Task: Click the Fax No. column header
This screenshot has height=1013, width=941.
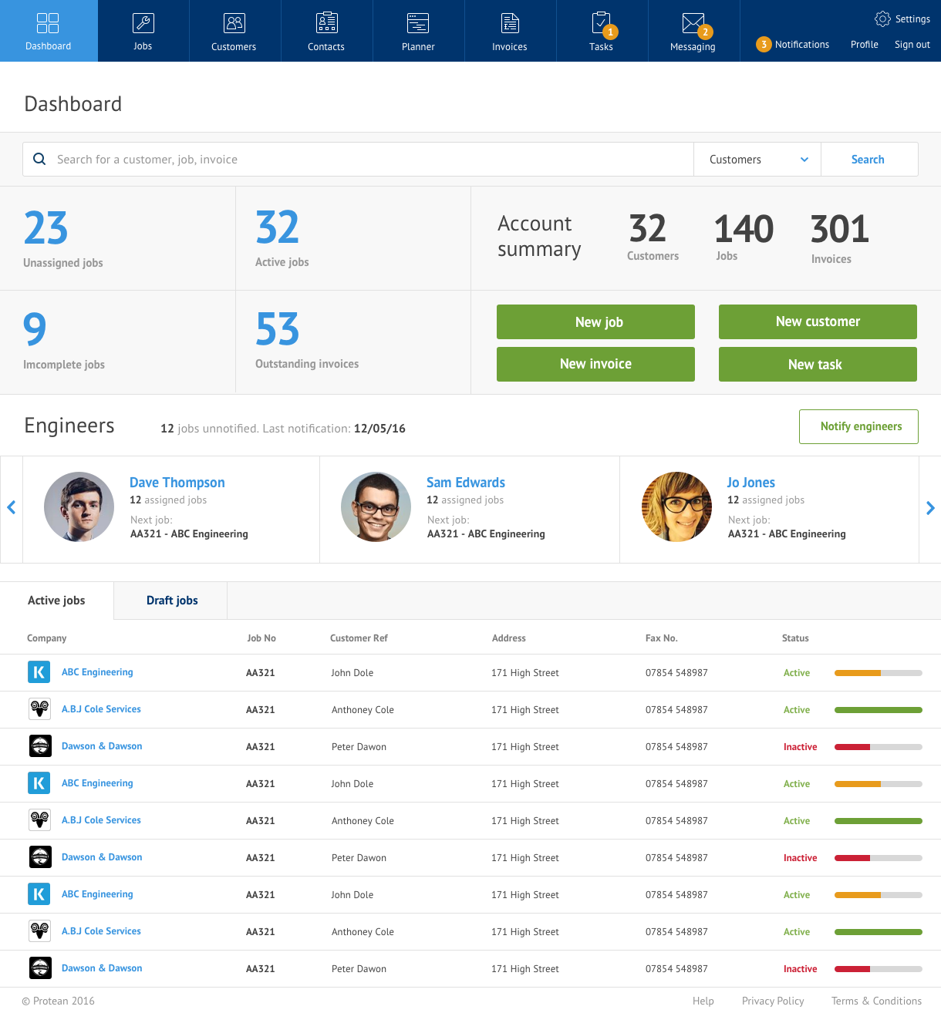Action: [662, 638]
